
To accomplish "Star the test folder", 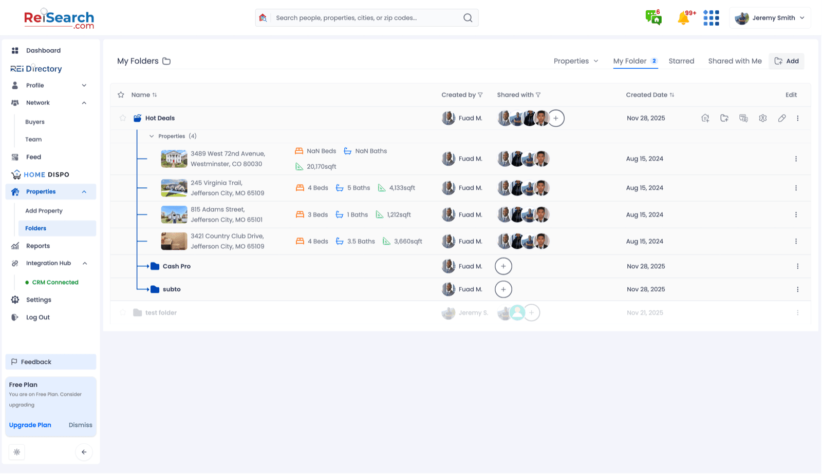I will point(123,312).
